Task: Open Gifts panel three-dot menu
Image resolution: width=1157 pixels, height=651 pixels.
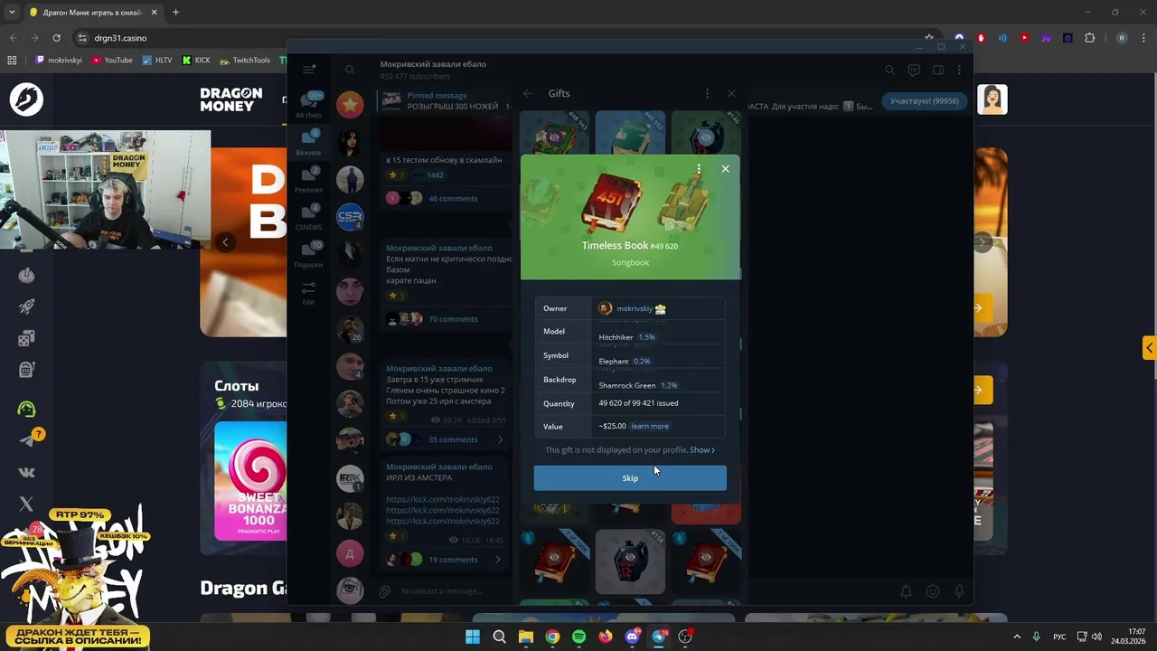Action: click(707, 93)
